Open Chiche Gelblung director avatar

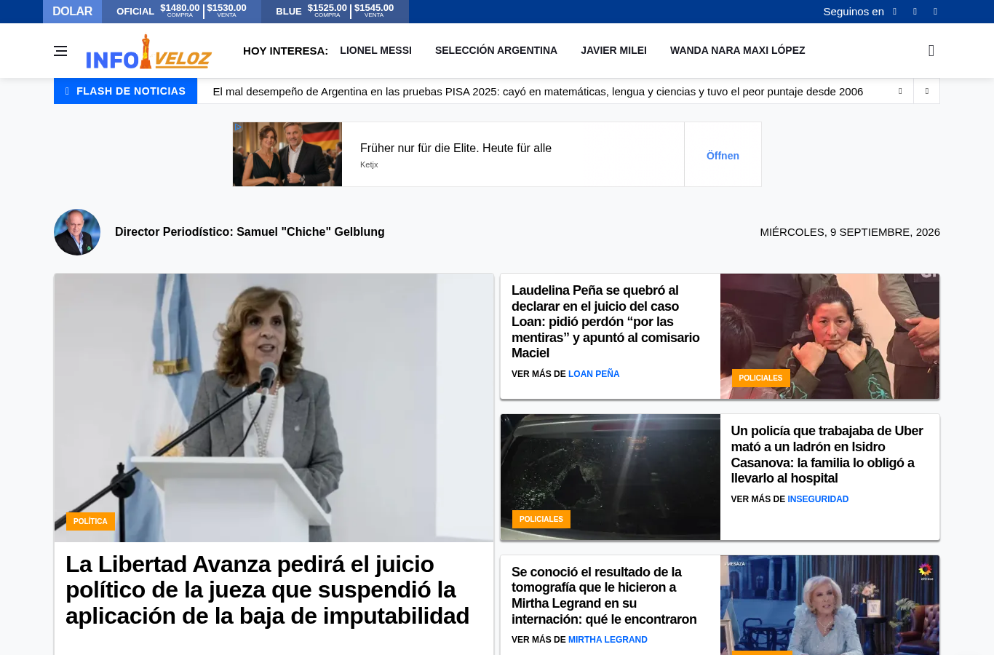(x=77, y=232)
